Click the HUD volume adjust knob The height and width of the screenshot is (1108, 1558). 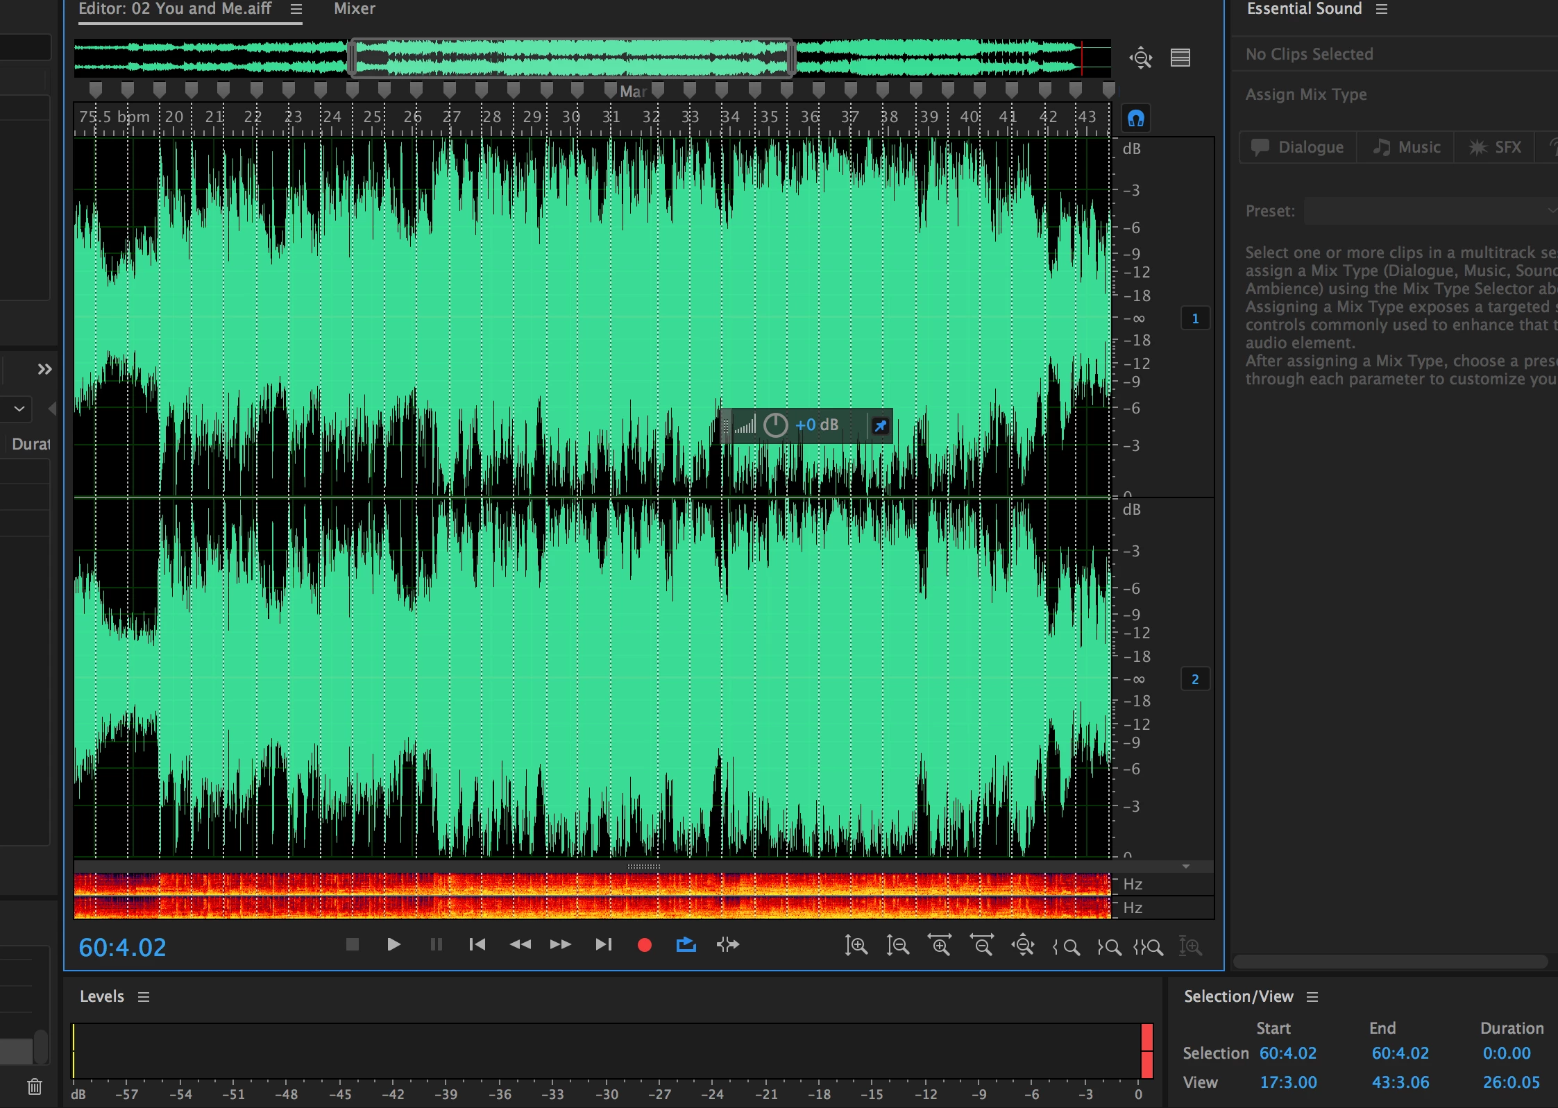pos(775,425)
